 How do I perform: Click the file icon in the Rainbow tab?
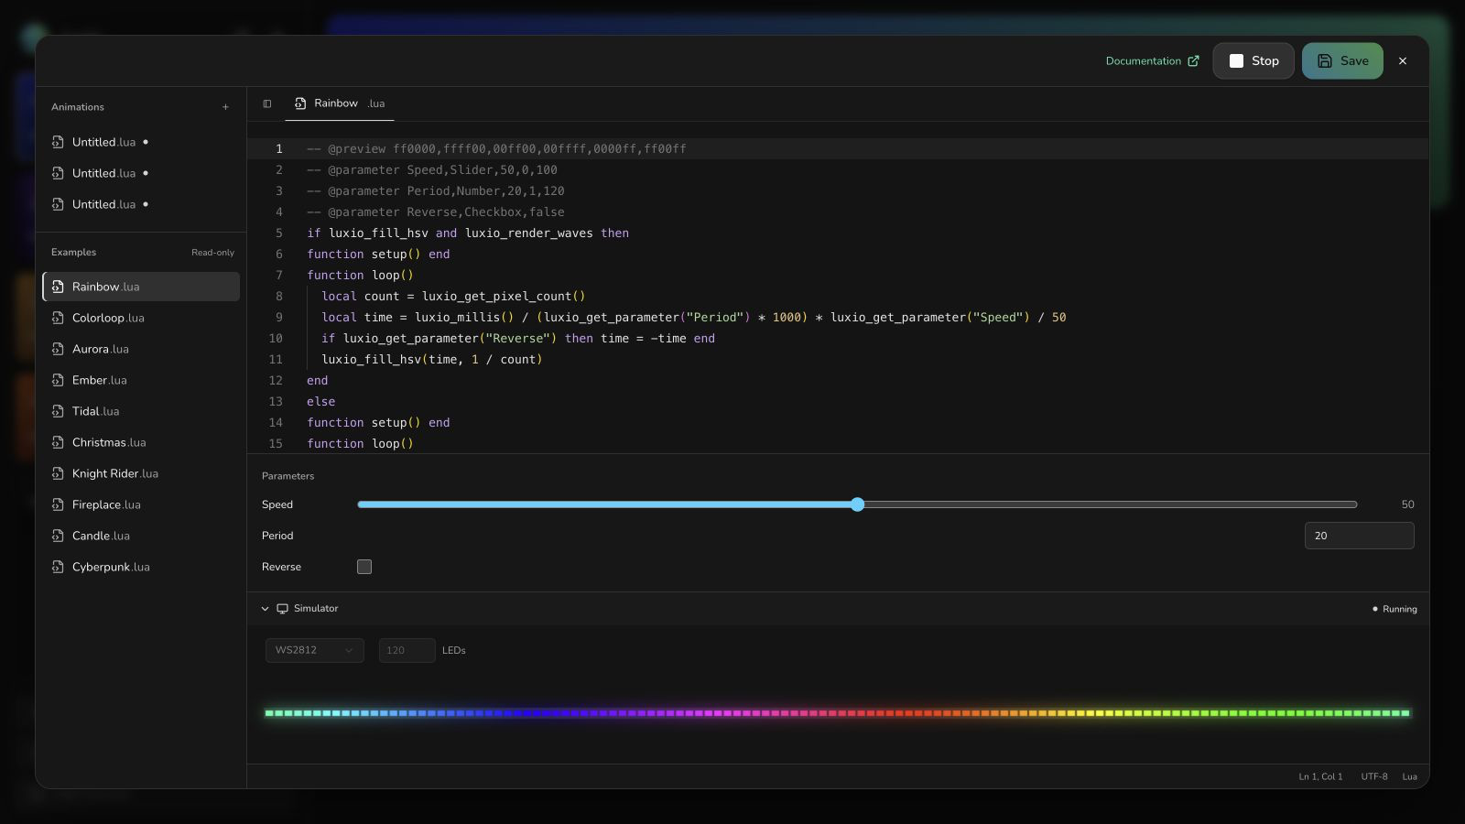tap(300, 103)
